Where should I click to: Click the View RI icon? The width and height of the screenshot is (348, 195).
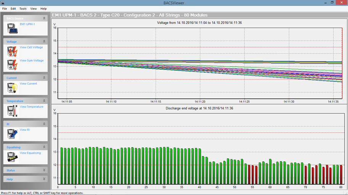[13, 134]
